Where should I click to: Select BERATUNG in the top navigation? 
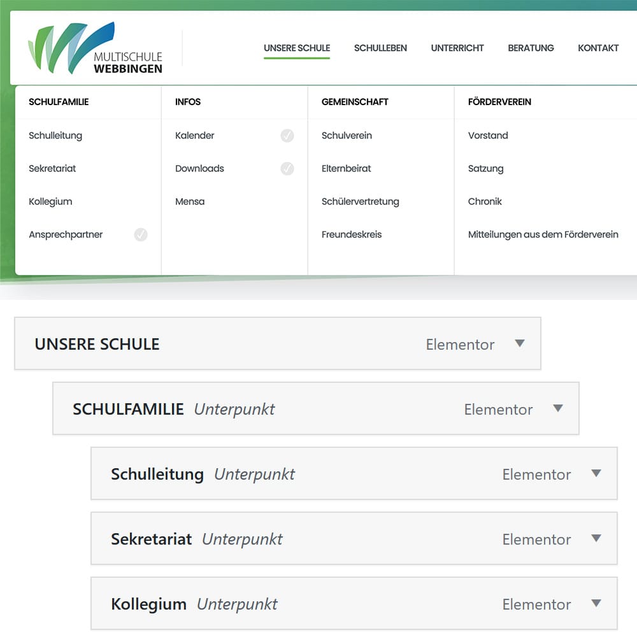[531, 48]
